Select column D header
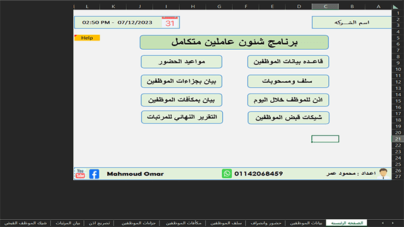Viewport: 404px width, 227px height. (299, 7)
